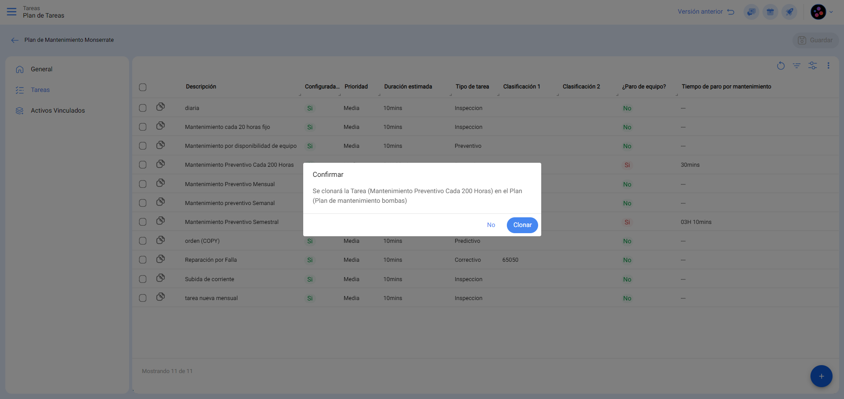
Task: Click the rocket icon in the top bar
Action: [x=789, y=12]
